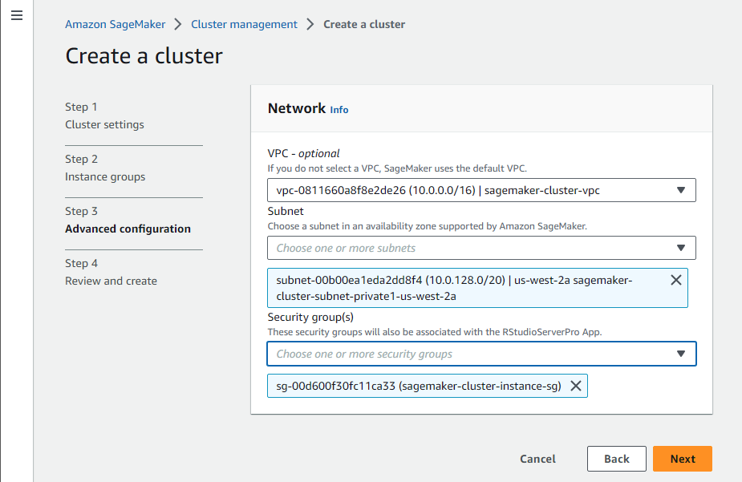Click the 'Security group(s)' label
The height and width of the screenshot is (482, 742).
pos(310,317)
